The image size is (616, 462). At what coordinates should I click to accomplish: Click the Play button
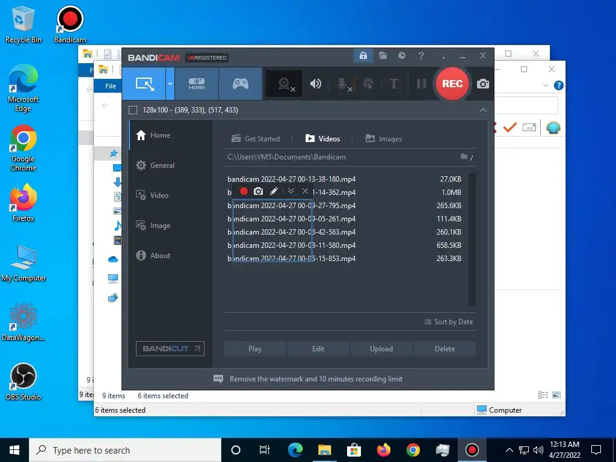255,349
